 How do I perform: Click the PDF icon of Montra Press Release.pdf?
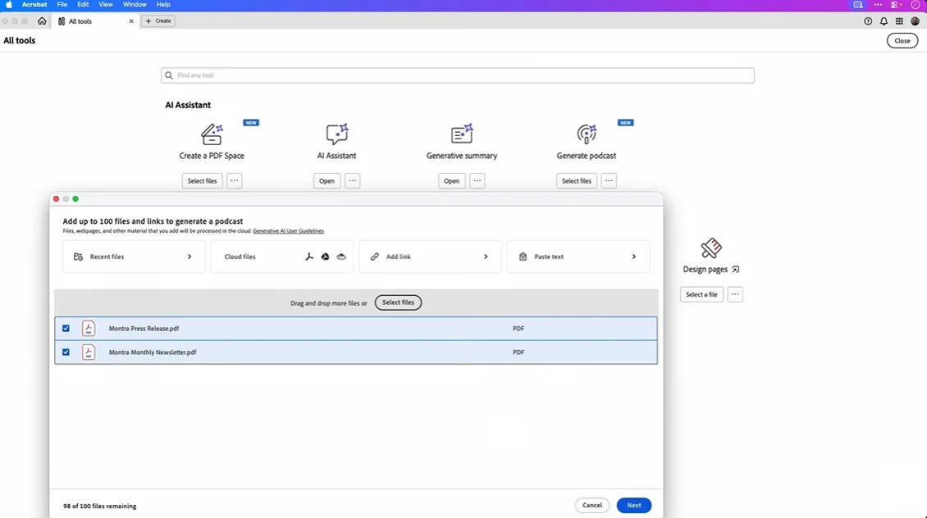88,329
